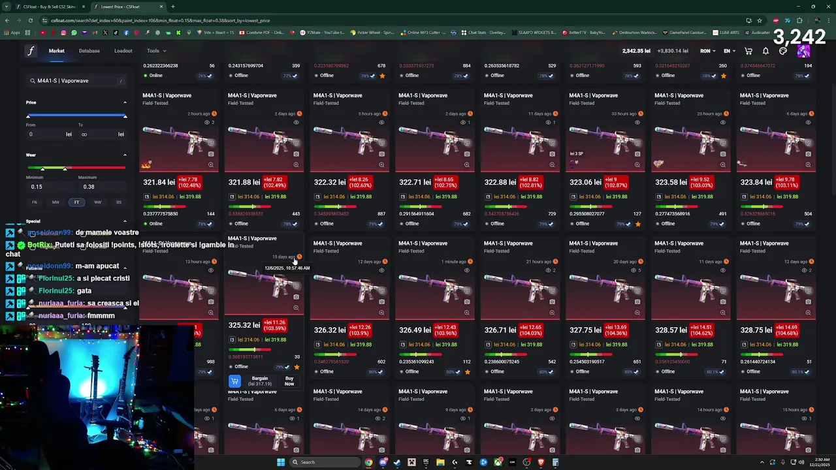Image resolution: width=836 pixels, height=470 pixels.
Task: Click the Windows Start button
Action: 281,462
